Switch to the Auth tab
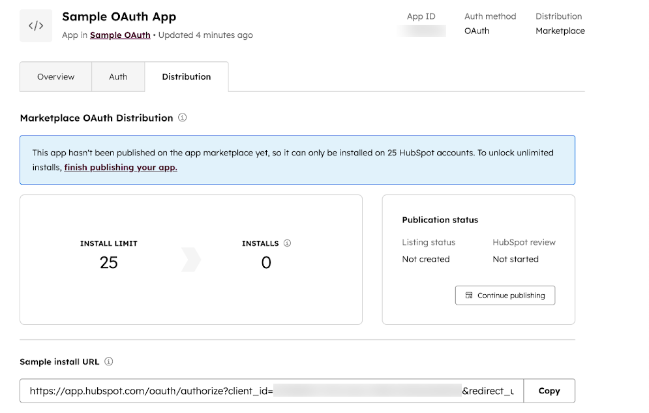Viewport: 649px width, 413px height. (x=118, y=76)
